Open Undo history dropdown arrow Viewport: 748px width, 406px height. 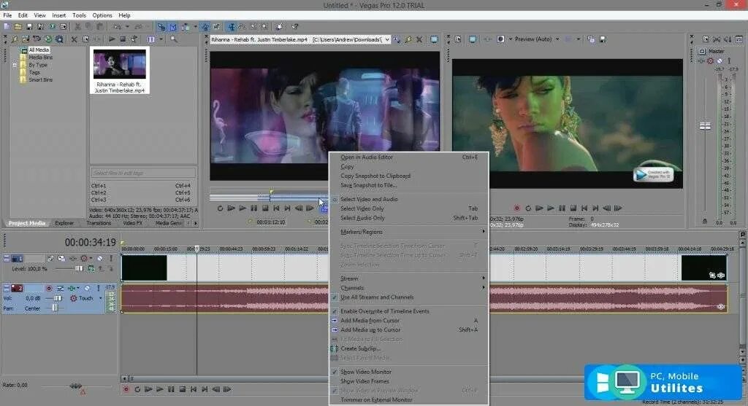click(127, 27)
